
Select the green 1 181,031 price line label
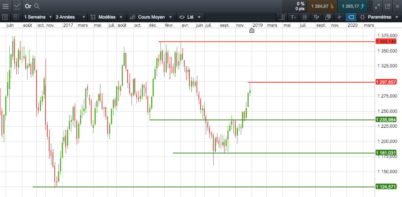(x=386, y=153)
